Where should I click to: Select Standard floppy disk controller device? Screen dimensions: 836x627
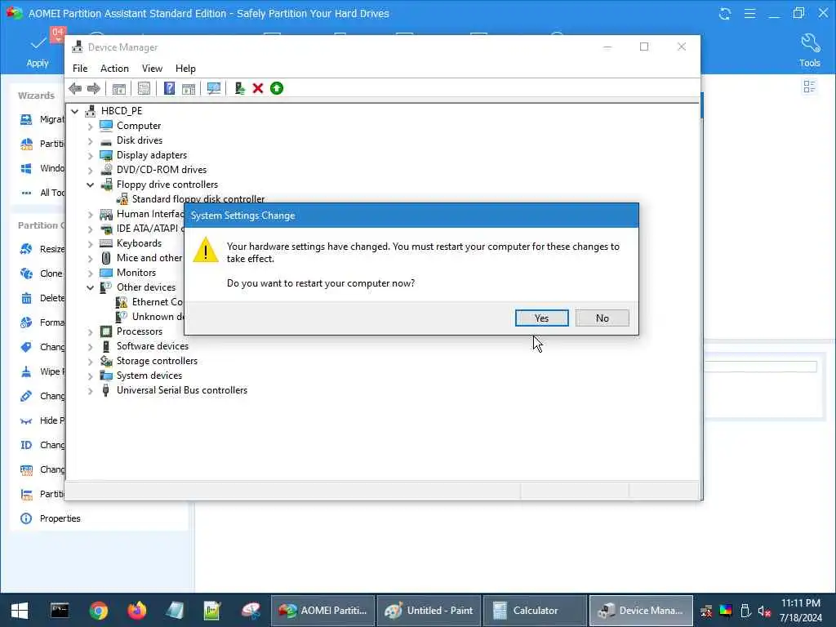(x=198, y=199)
